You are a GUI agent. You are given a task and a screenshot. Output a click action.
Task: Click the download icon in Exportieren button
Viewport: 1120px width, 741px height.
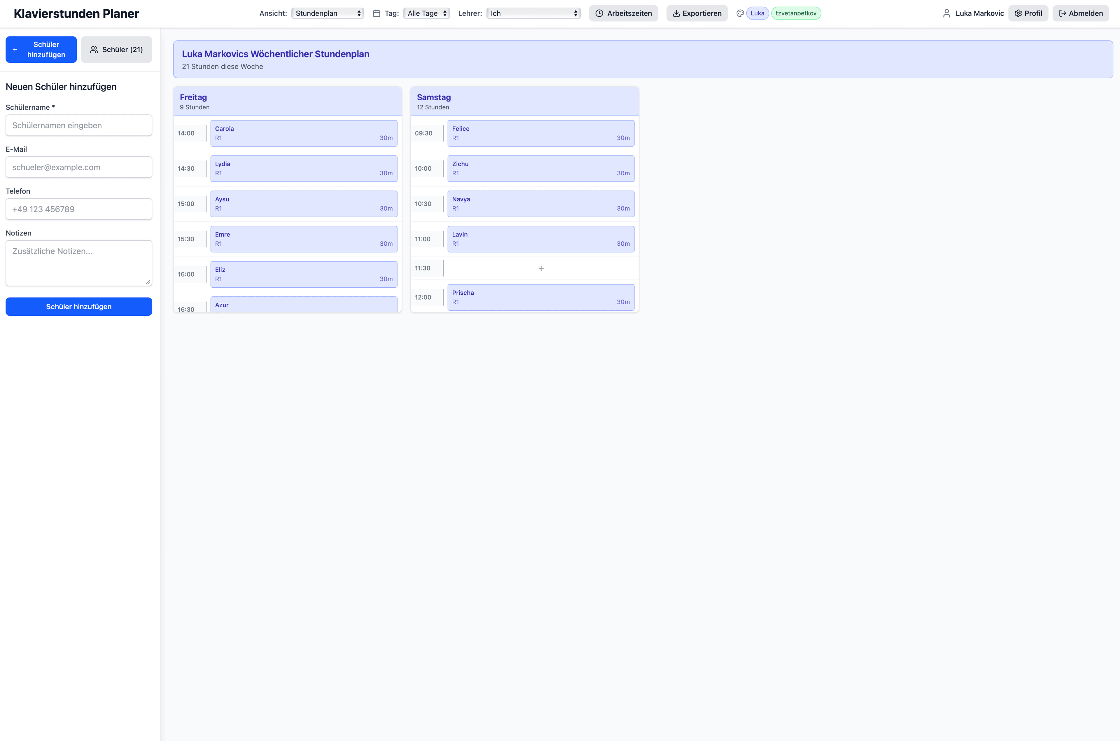click(676, 13)
